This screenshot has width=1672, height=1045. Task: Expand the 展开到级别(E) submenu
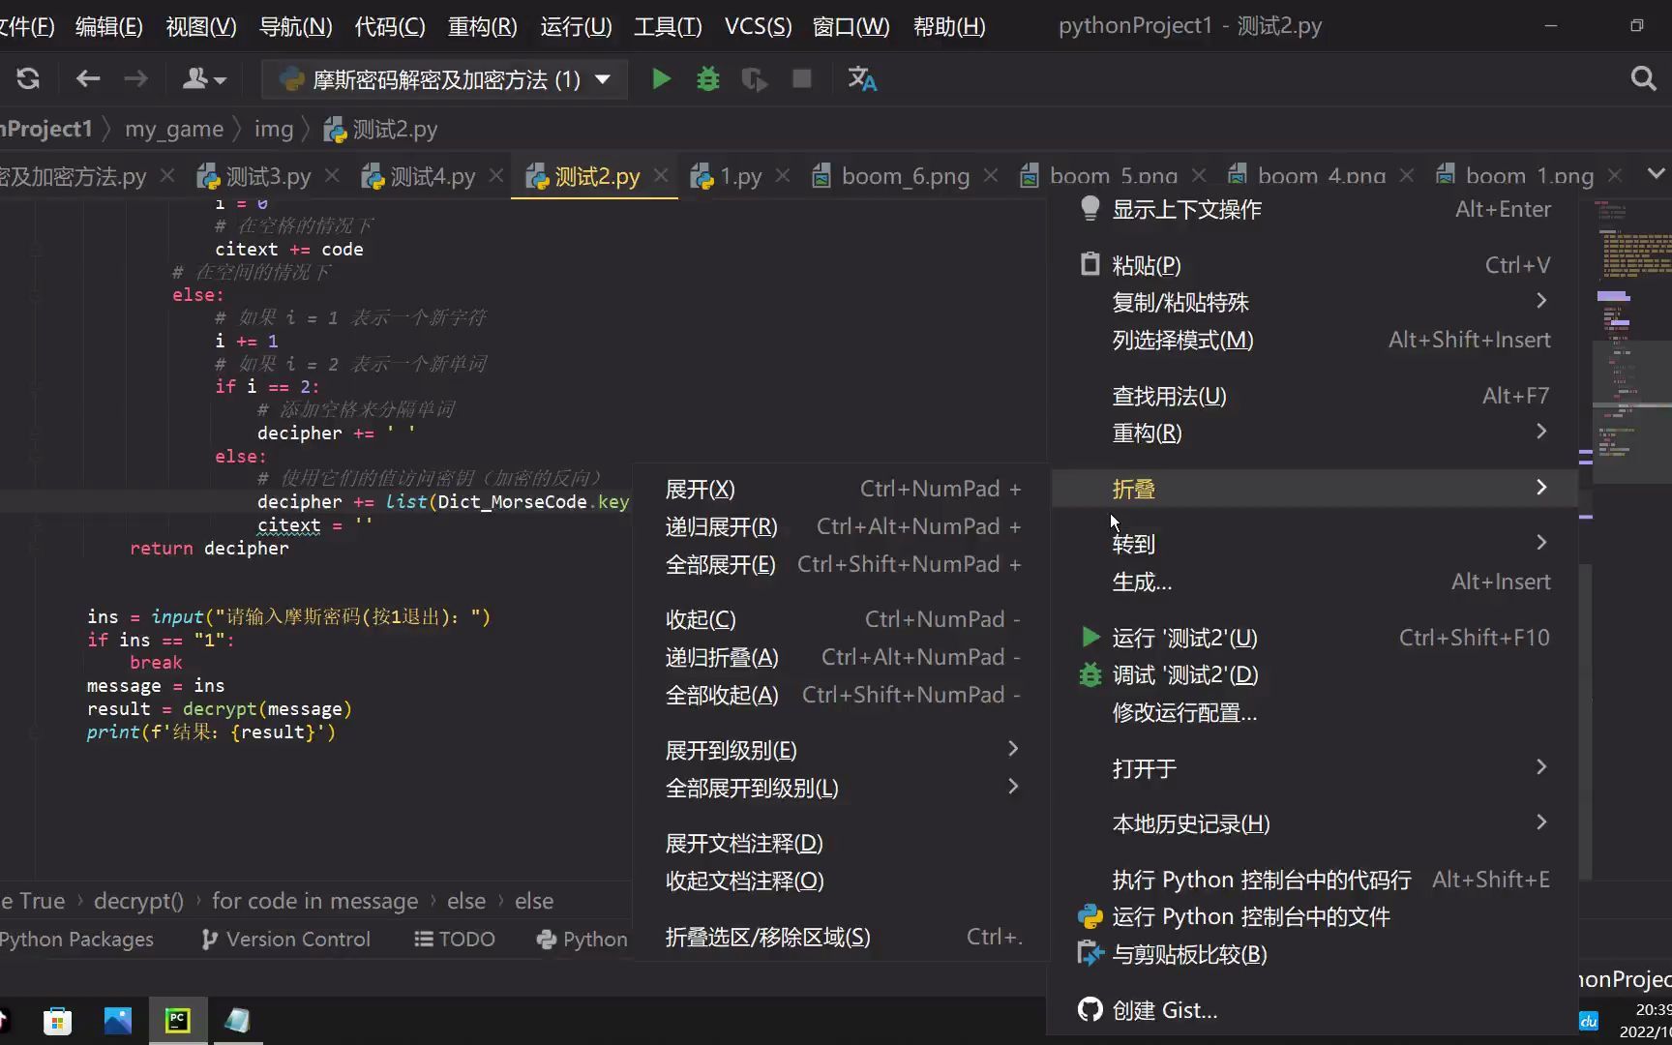(842, 750)
